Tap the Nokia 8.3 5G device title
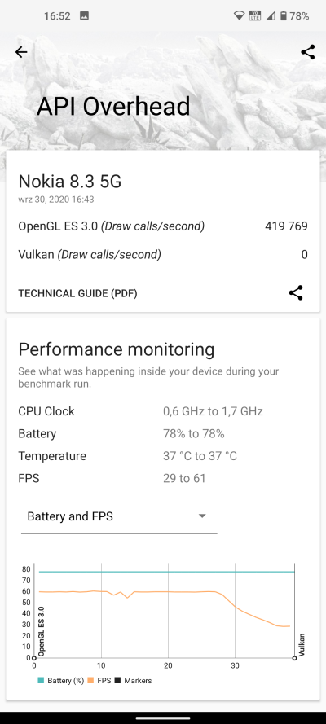 click(70, 182)
